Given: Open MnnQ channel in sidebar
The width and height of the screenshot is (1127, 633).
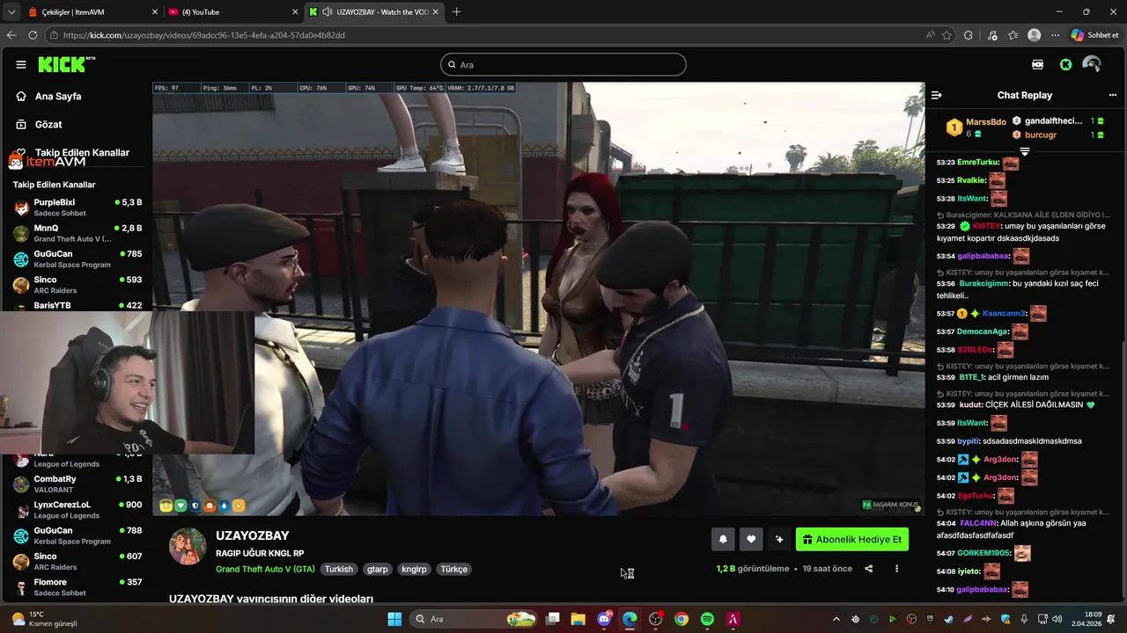Looking at the screenshot, I should click(x=77, y=233).
